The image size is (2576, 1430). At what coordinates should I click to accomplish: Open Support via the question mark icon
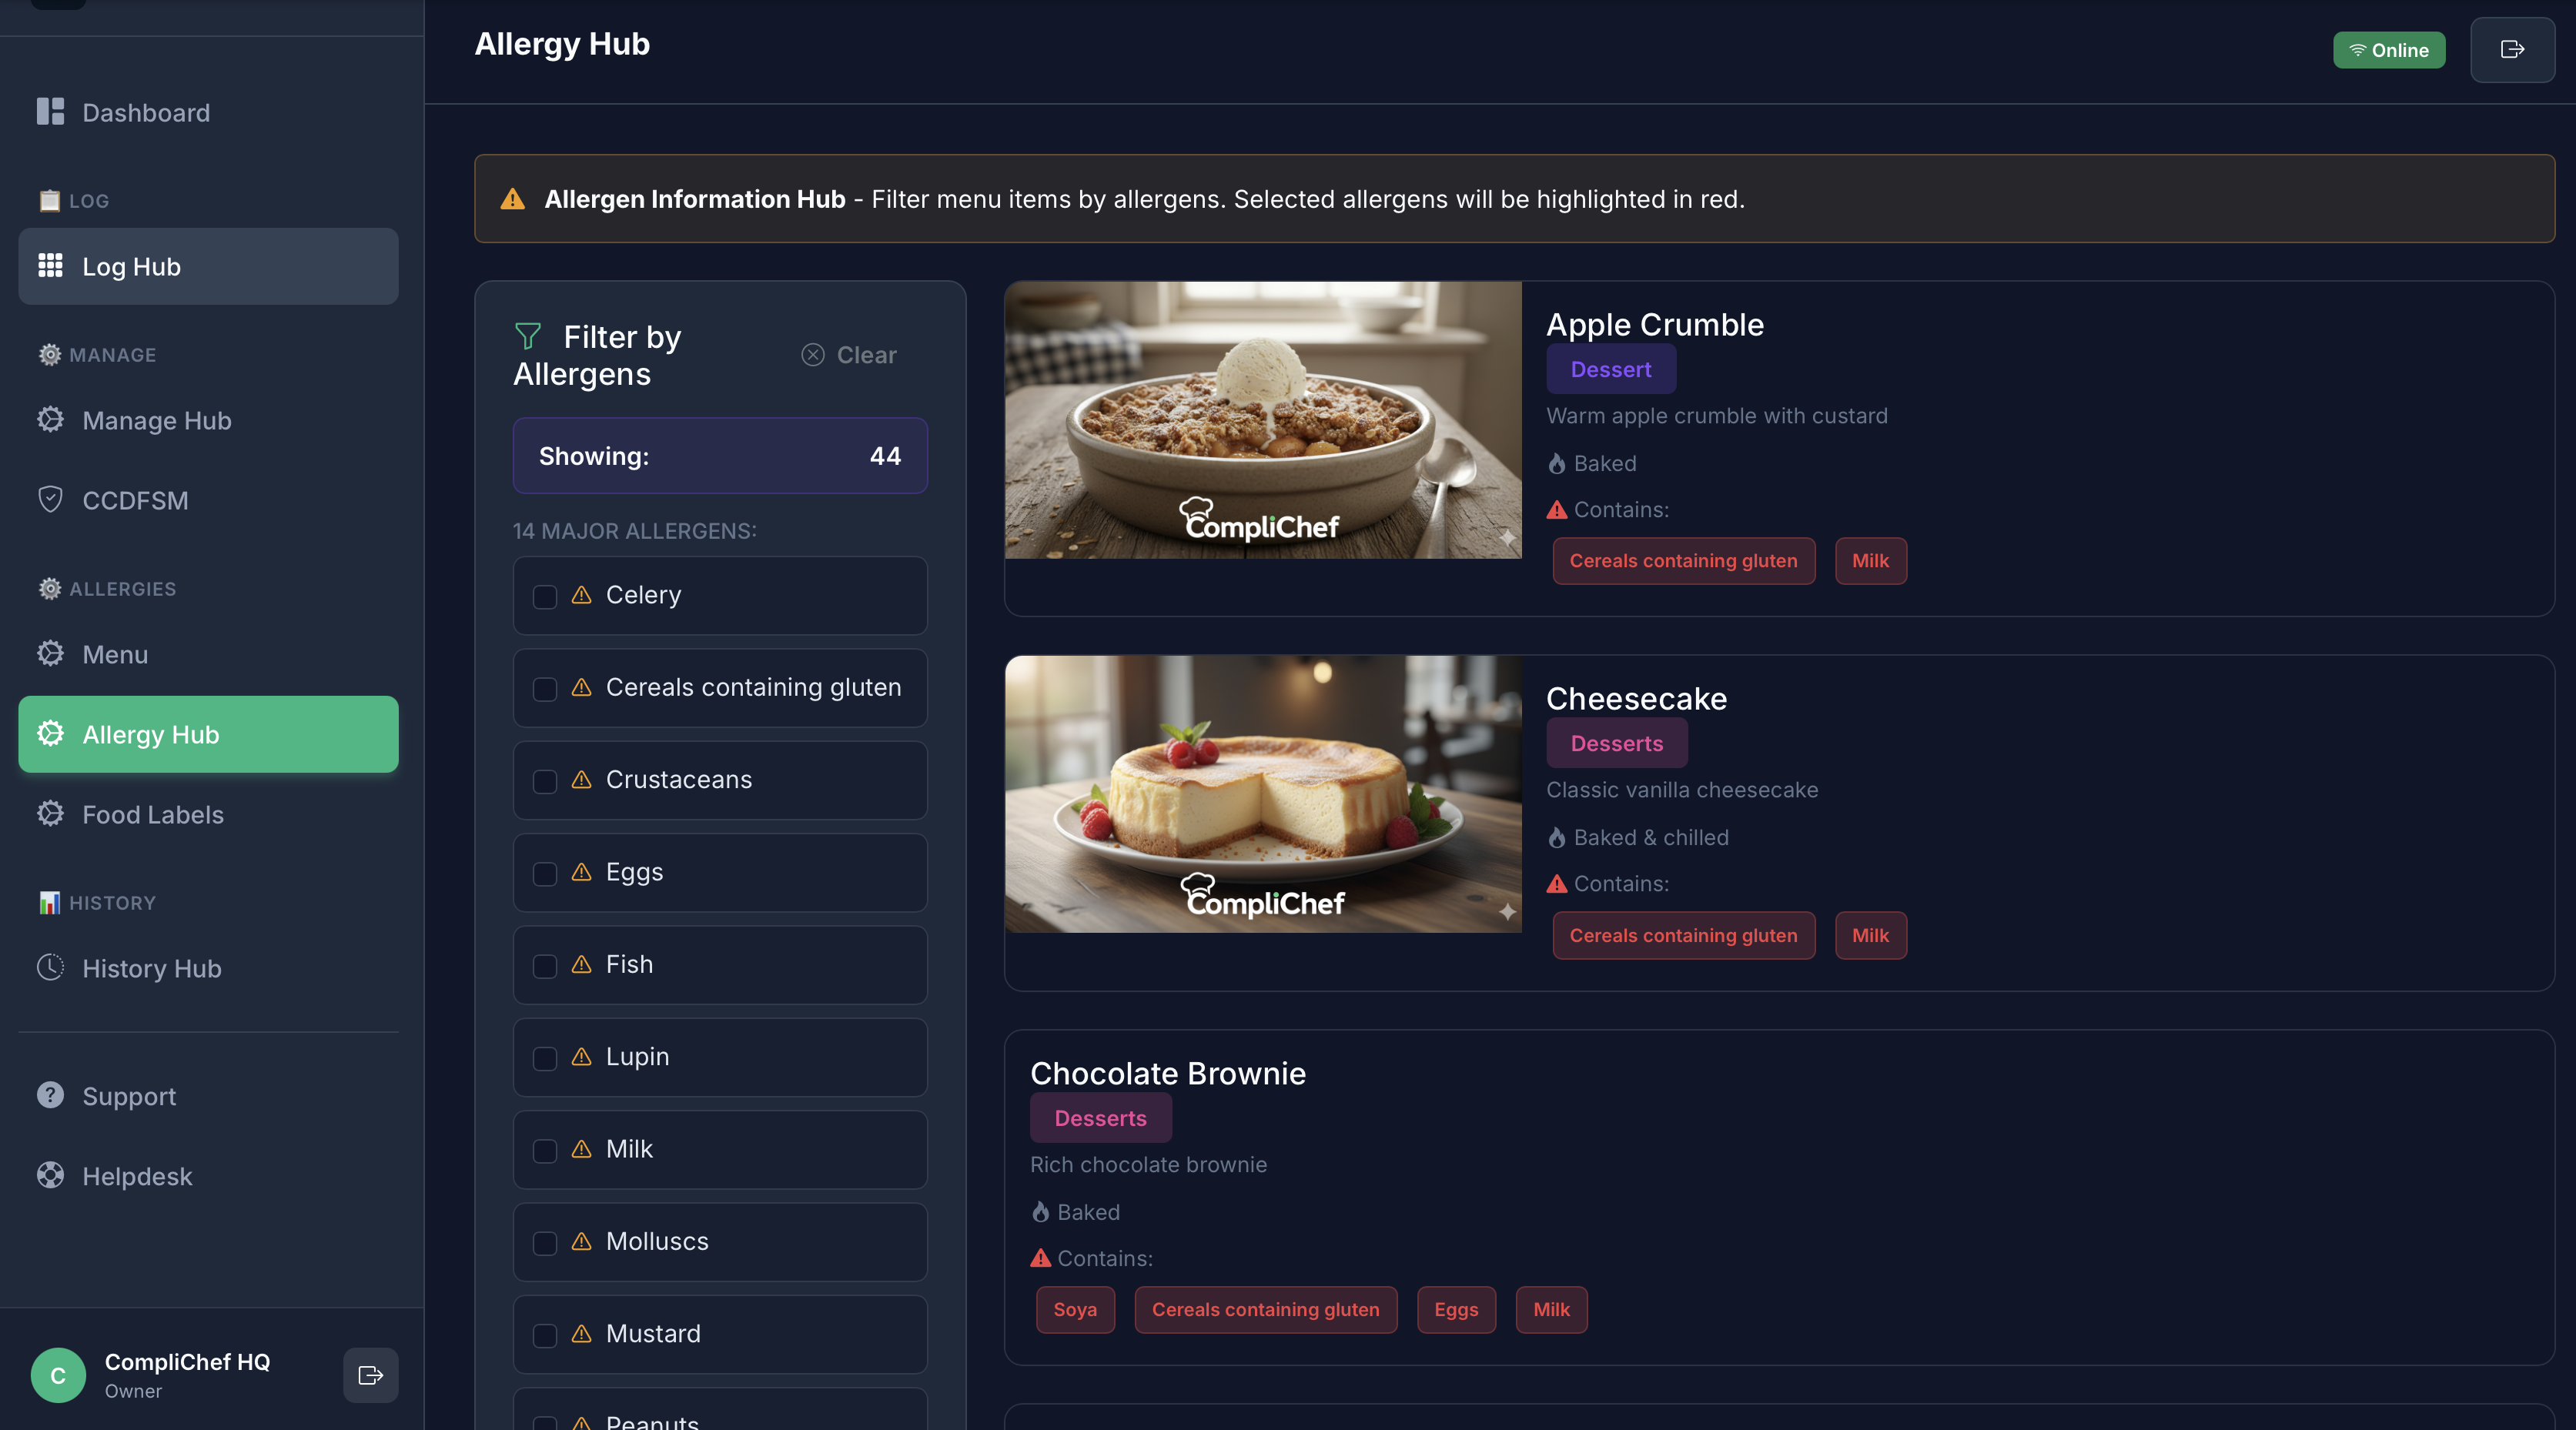tap(51, 1095)
